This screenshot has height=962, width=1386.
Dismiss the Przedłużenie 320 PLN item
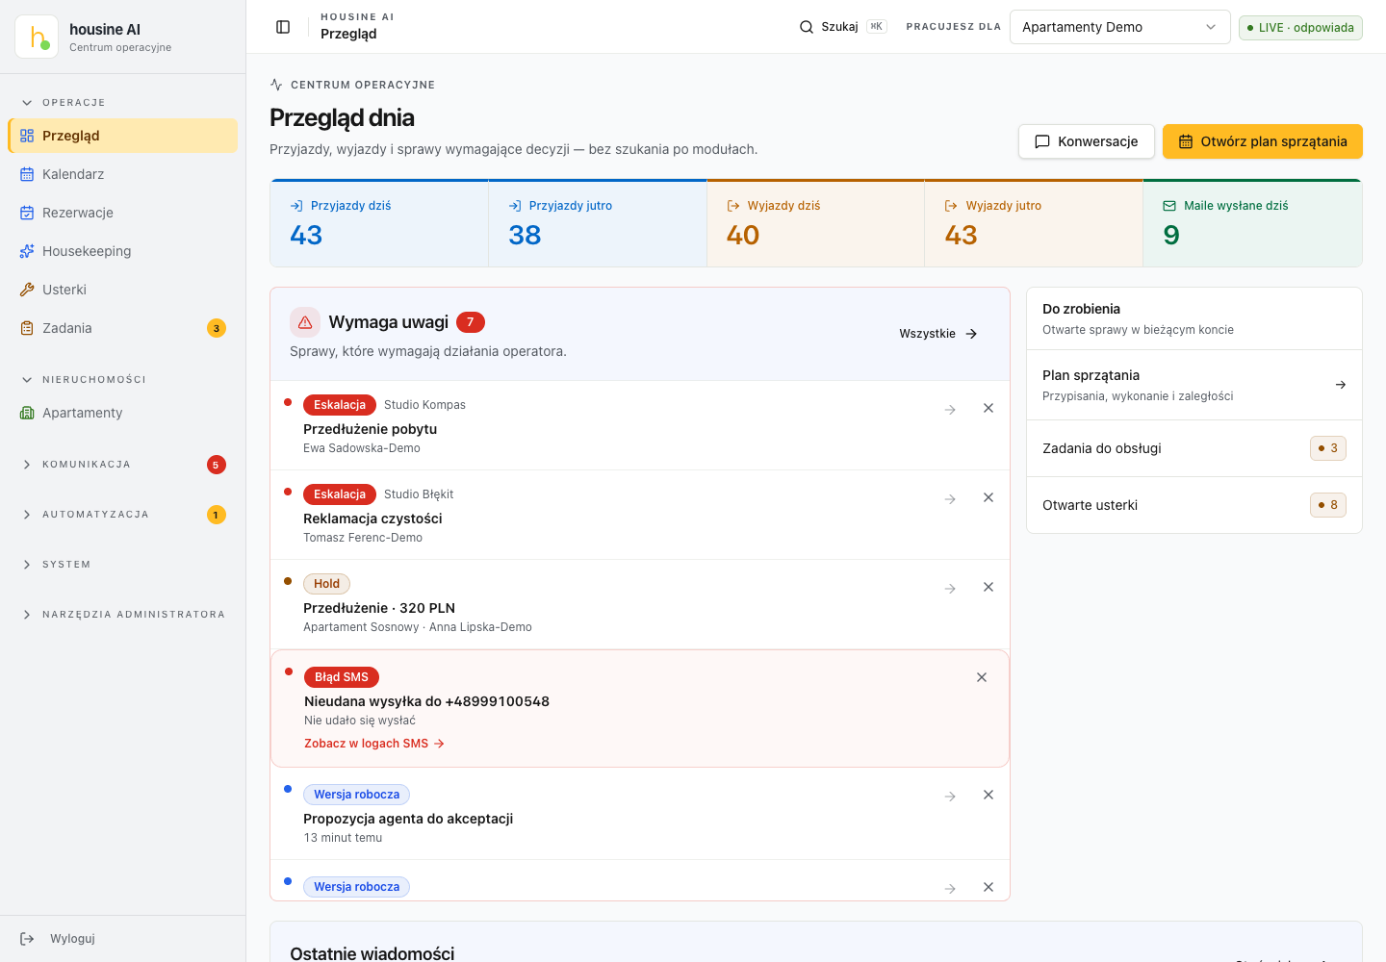coord(988,587)
